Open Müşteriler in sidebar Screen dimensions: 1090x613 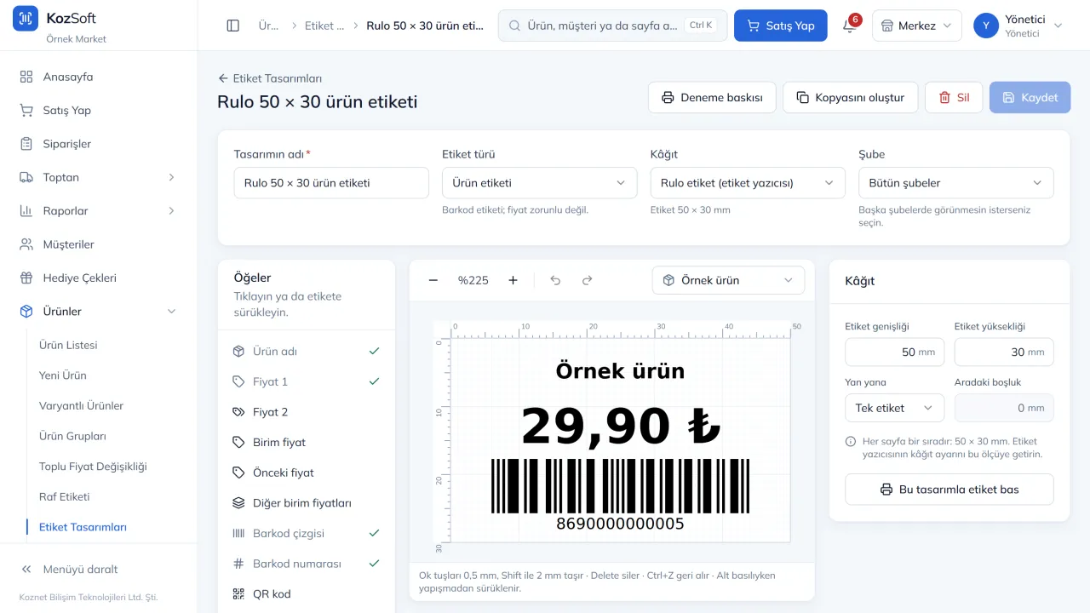(x=98, y=244)
